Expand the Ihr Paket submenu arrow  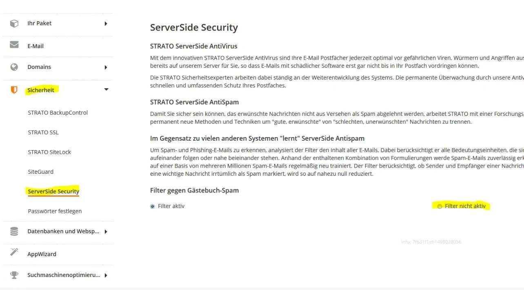[106, 24]
